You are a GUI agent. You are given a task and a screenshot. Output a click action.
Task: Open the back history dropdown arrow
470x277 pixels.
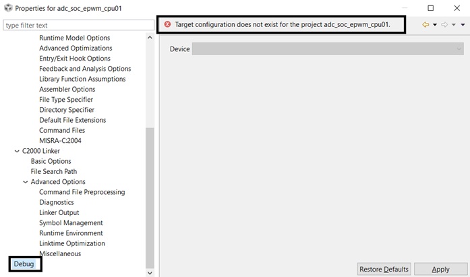[x=435, y=24]
